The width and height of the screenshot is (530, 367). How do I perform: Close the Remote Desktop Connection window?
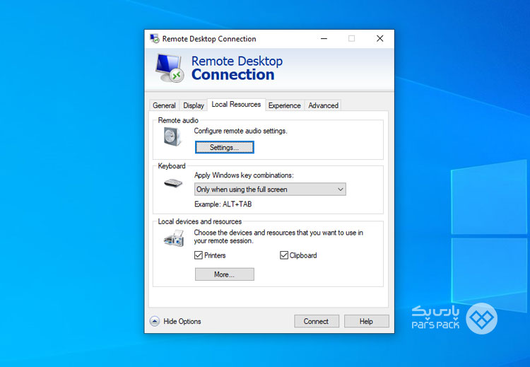click(380, 39)
